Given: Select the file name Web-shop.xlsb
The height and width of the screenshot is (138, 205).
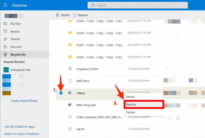Looking at the screenshot, I should (86, 105).
